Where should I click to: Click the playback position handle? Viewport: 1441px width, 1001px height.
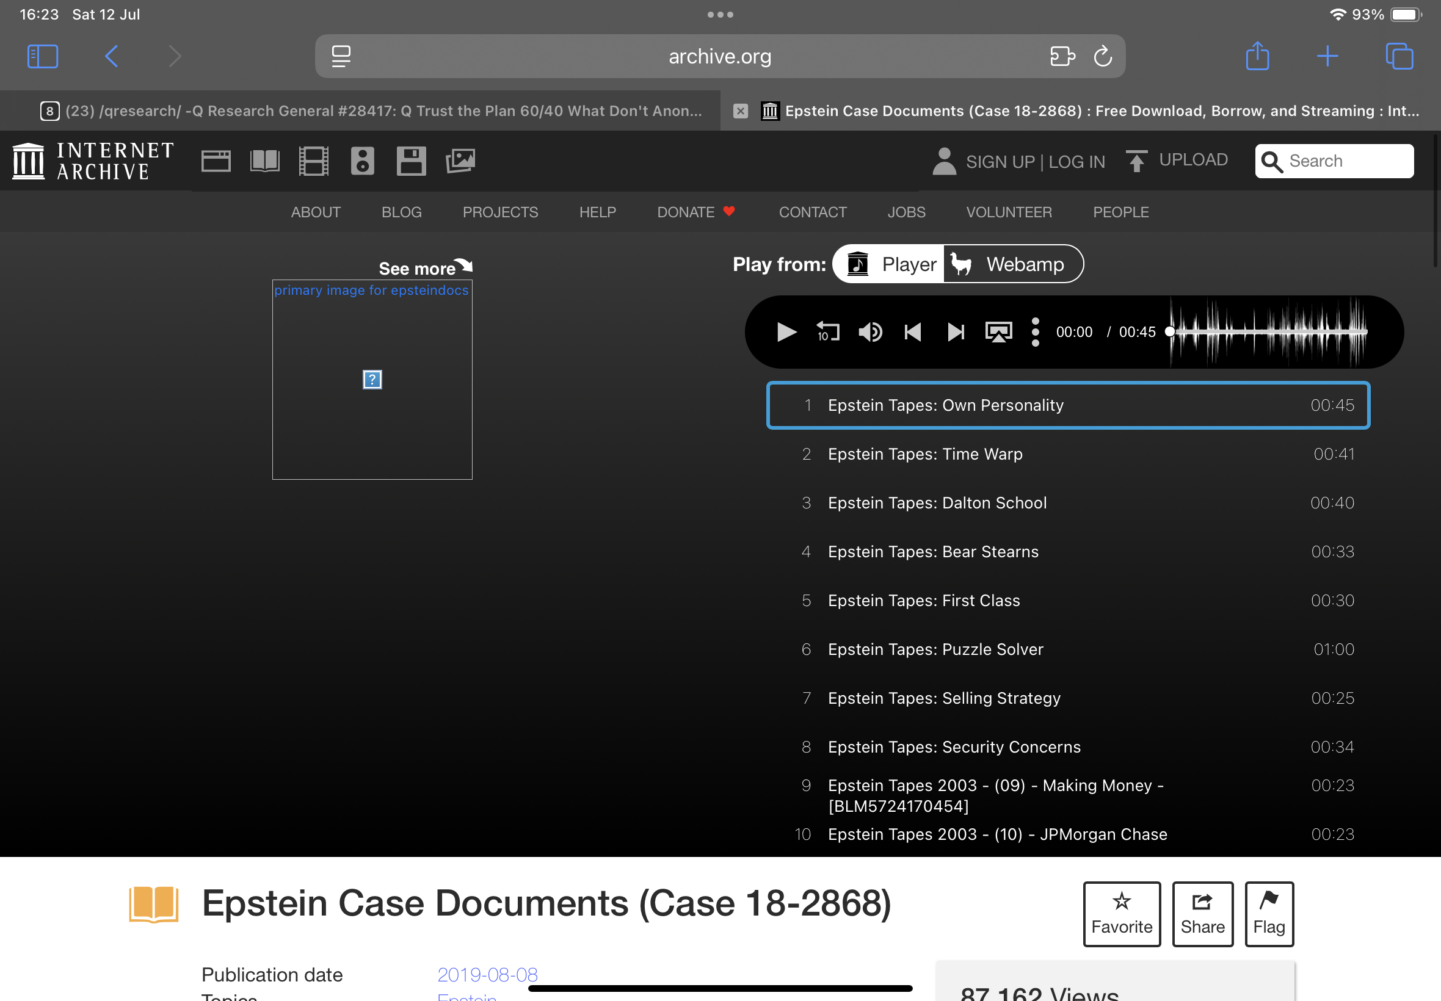1170,332
